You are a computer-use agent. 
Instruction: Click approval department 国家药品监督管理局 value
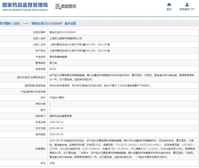click(x=60, y=116)
